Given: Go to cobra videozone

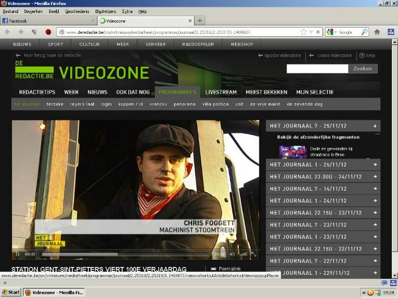Looking at the screenshot, I should coord(331,55).
